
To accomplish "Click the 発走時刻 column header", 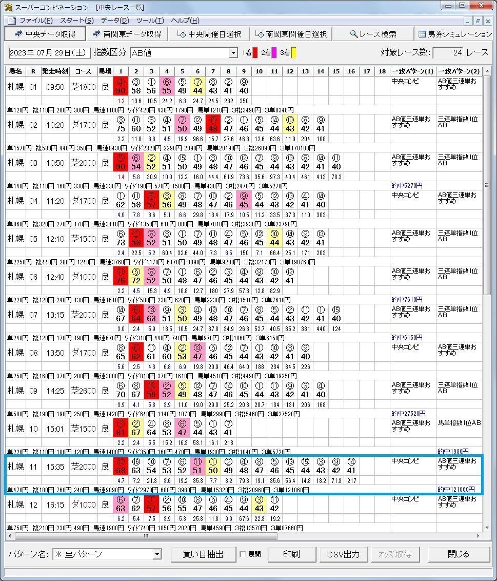I will point(55,71).
